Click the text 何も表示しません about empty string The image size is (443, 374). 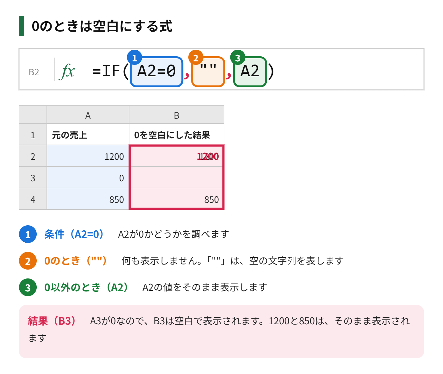pos(233,261)
